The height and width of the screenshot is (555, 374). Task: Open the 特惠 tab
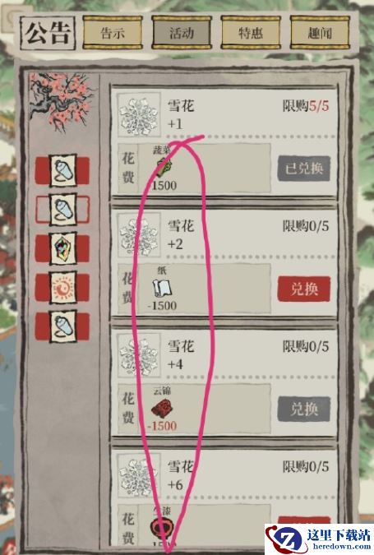(251, 33)
